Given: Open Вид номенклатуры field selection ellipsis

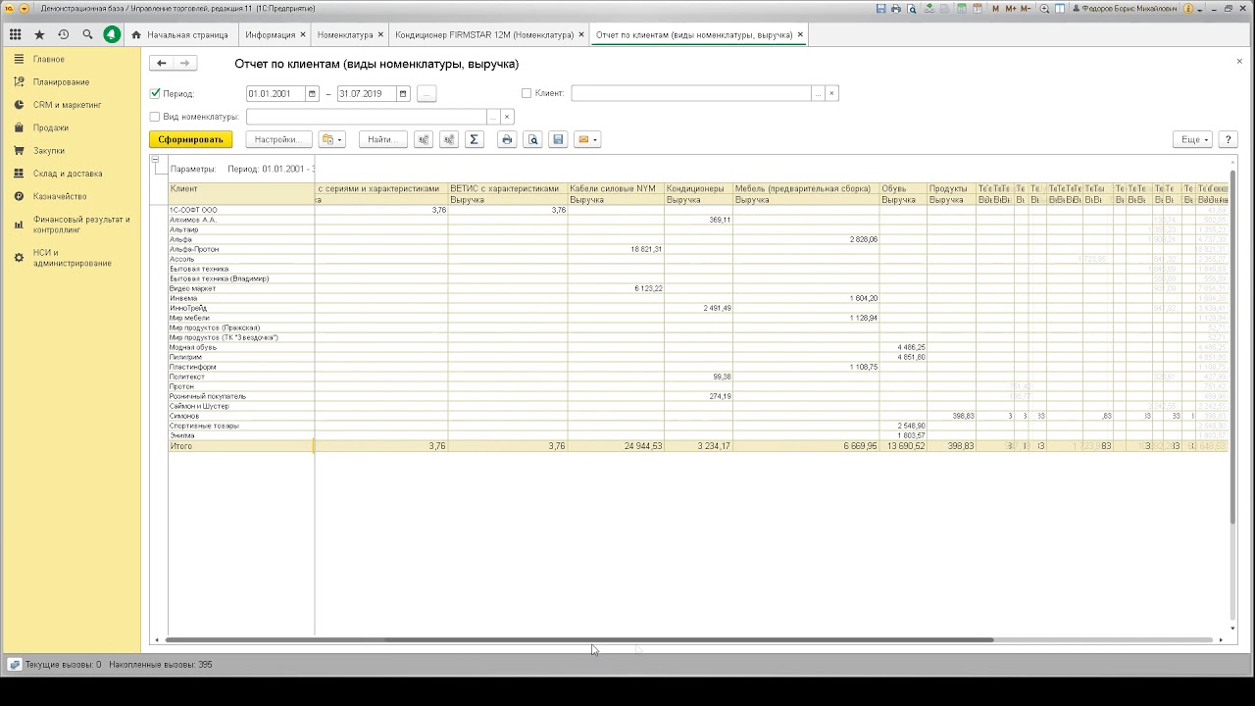Looking at the screenshot, I should tap(493, 117).
